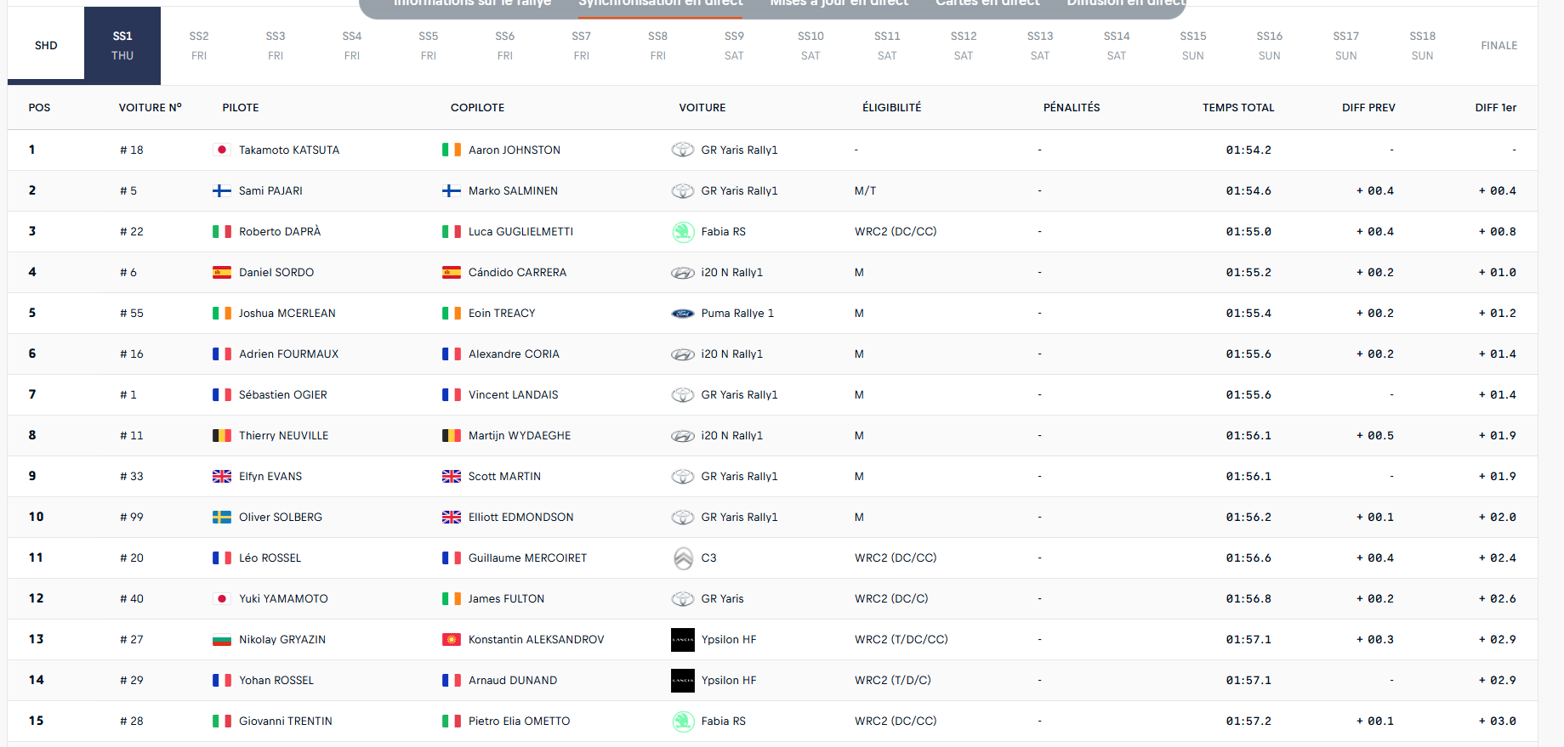Click the Skoda logo in Giovanni TRENTIN's row
Image resolution: width=1564 pixels, height=747 pixels.
pyautogui.click(x=683, y=721)
